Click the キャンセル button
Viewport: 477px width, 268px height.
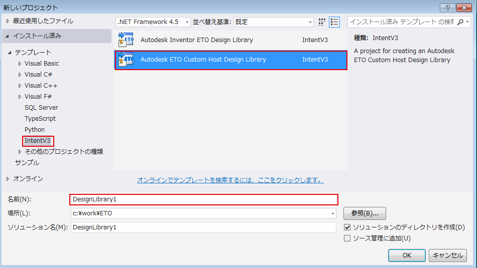coord(447,255)
